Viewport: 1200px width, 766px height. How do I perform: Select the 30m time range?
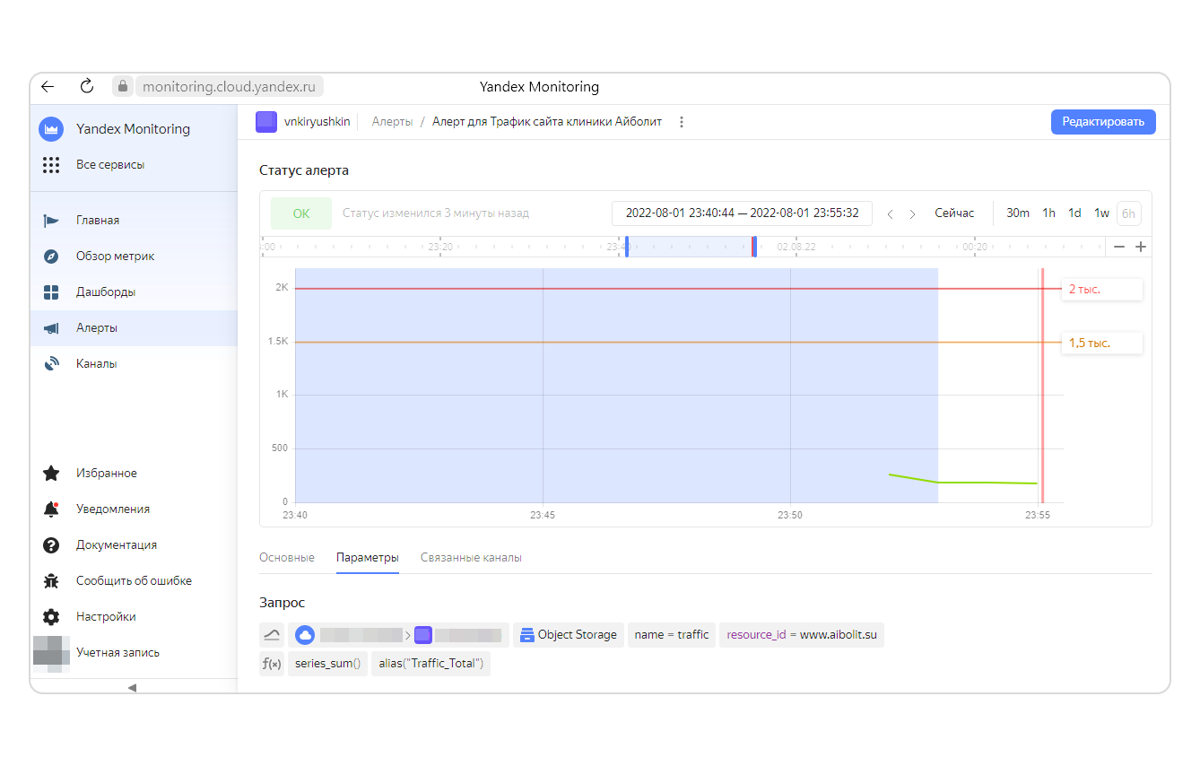pyautogui.click(x=1018, y=213)
